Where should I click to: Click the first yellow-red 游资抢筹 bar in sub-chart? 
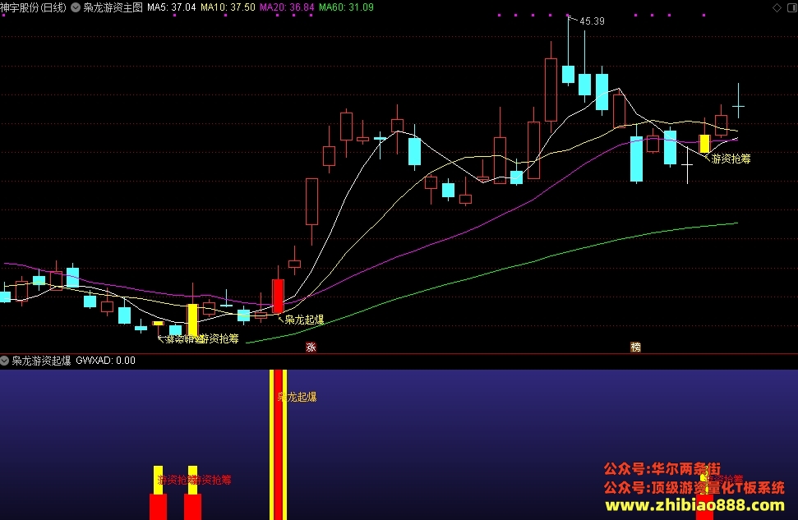coord(159,493)
